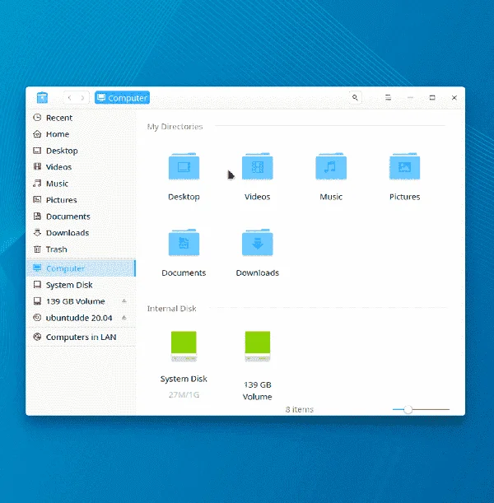
Task: Select the System Disk drive icon
Action: click(x=184, y=347)
